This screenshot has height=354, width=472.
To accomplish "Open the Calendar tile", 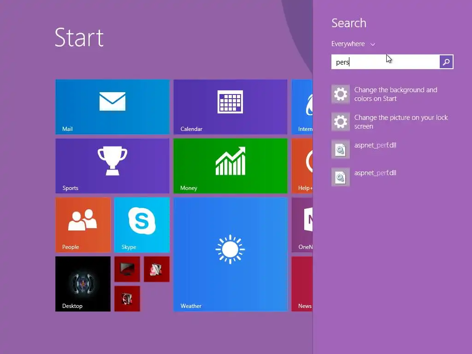I will tap(230, 107).
